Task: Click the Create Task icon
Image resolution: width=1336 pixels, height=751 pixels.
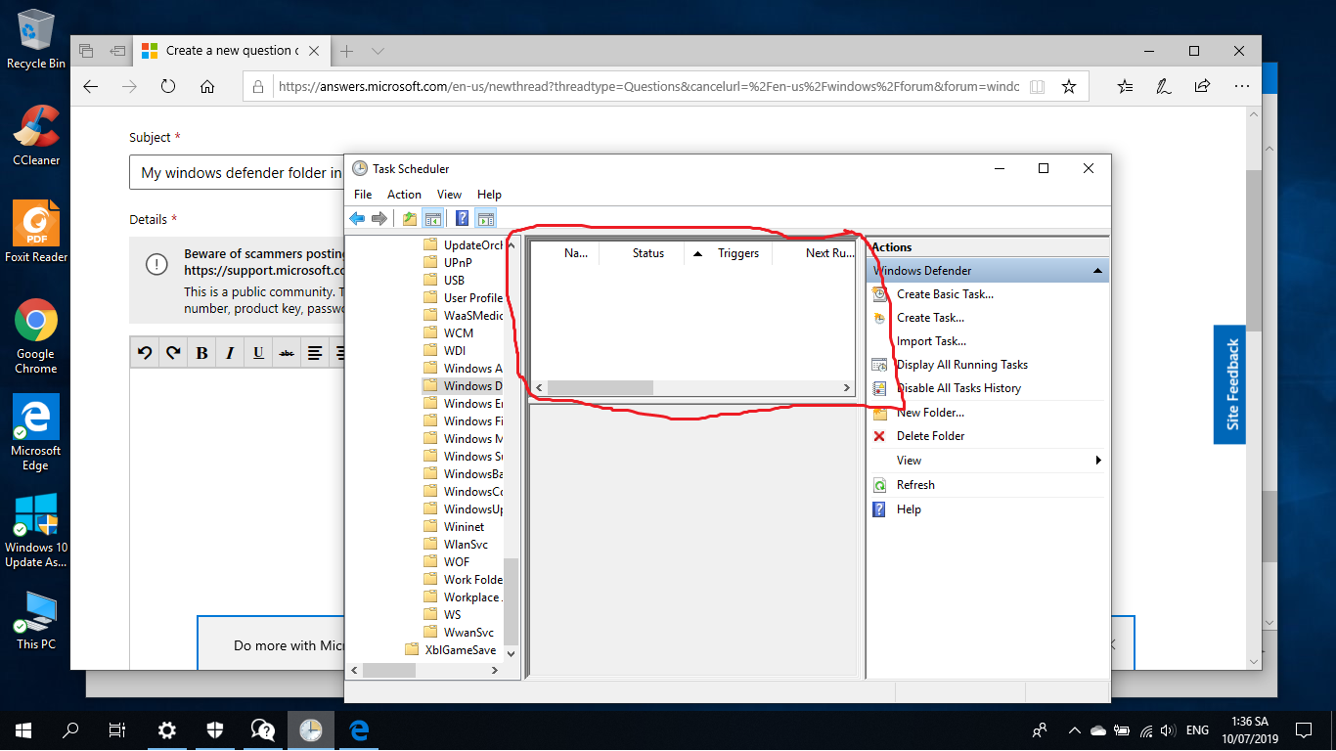Action: click(x=879, y=318)
